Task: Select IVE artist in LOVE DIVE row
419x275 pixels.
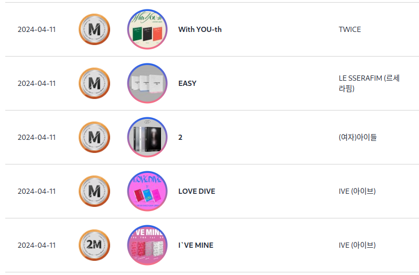Action: point(357,191)
